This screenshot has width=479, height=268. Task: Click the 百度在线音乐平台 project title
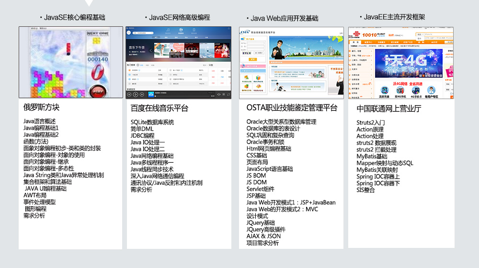click(x=160, y=108)
